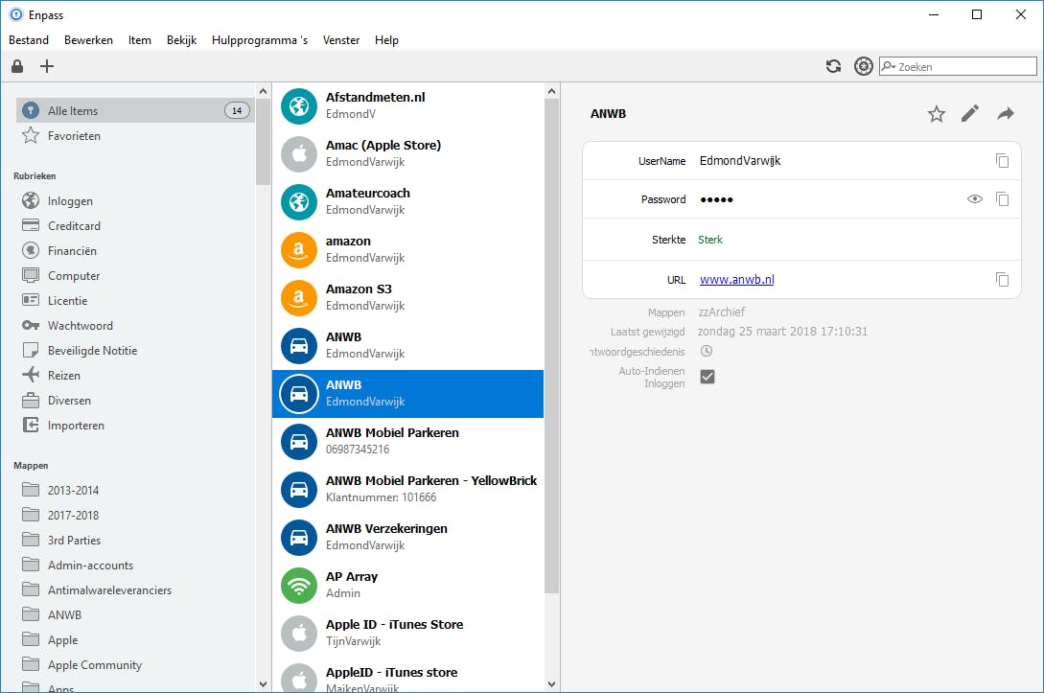1044x693 pixels.
Task: Click item list scrollbar down arrow
Action: (x=551, y=683)
